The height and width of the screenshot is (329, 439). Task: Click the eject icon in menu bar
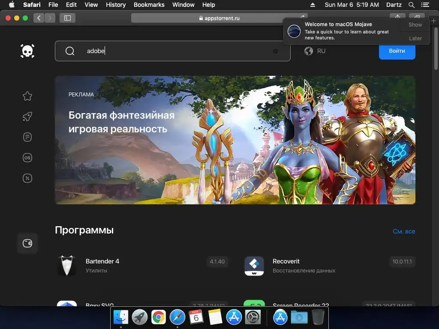(313, 5)
